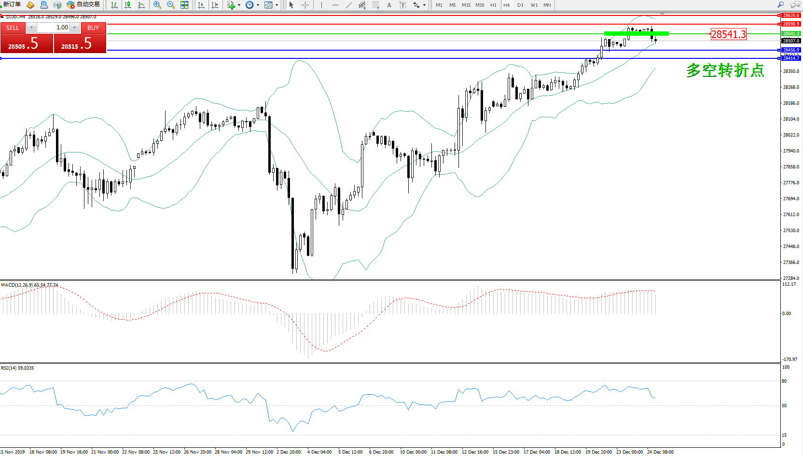Open the search magnifier in top right
The width and height of the screenshot is (803, 456).
(x=780, y=5)
